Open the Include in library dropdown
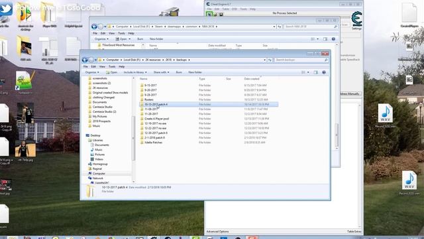The width and height of the screenshot is (424, 239). (135, 72)
